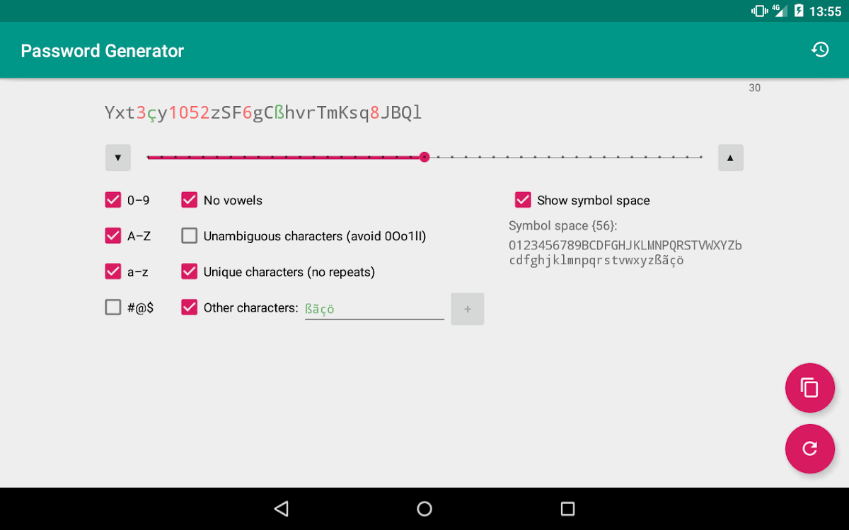Hide symbol space via checkbox
The image size is (849, 530).
point(523,200)
